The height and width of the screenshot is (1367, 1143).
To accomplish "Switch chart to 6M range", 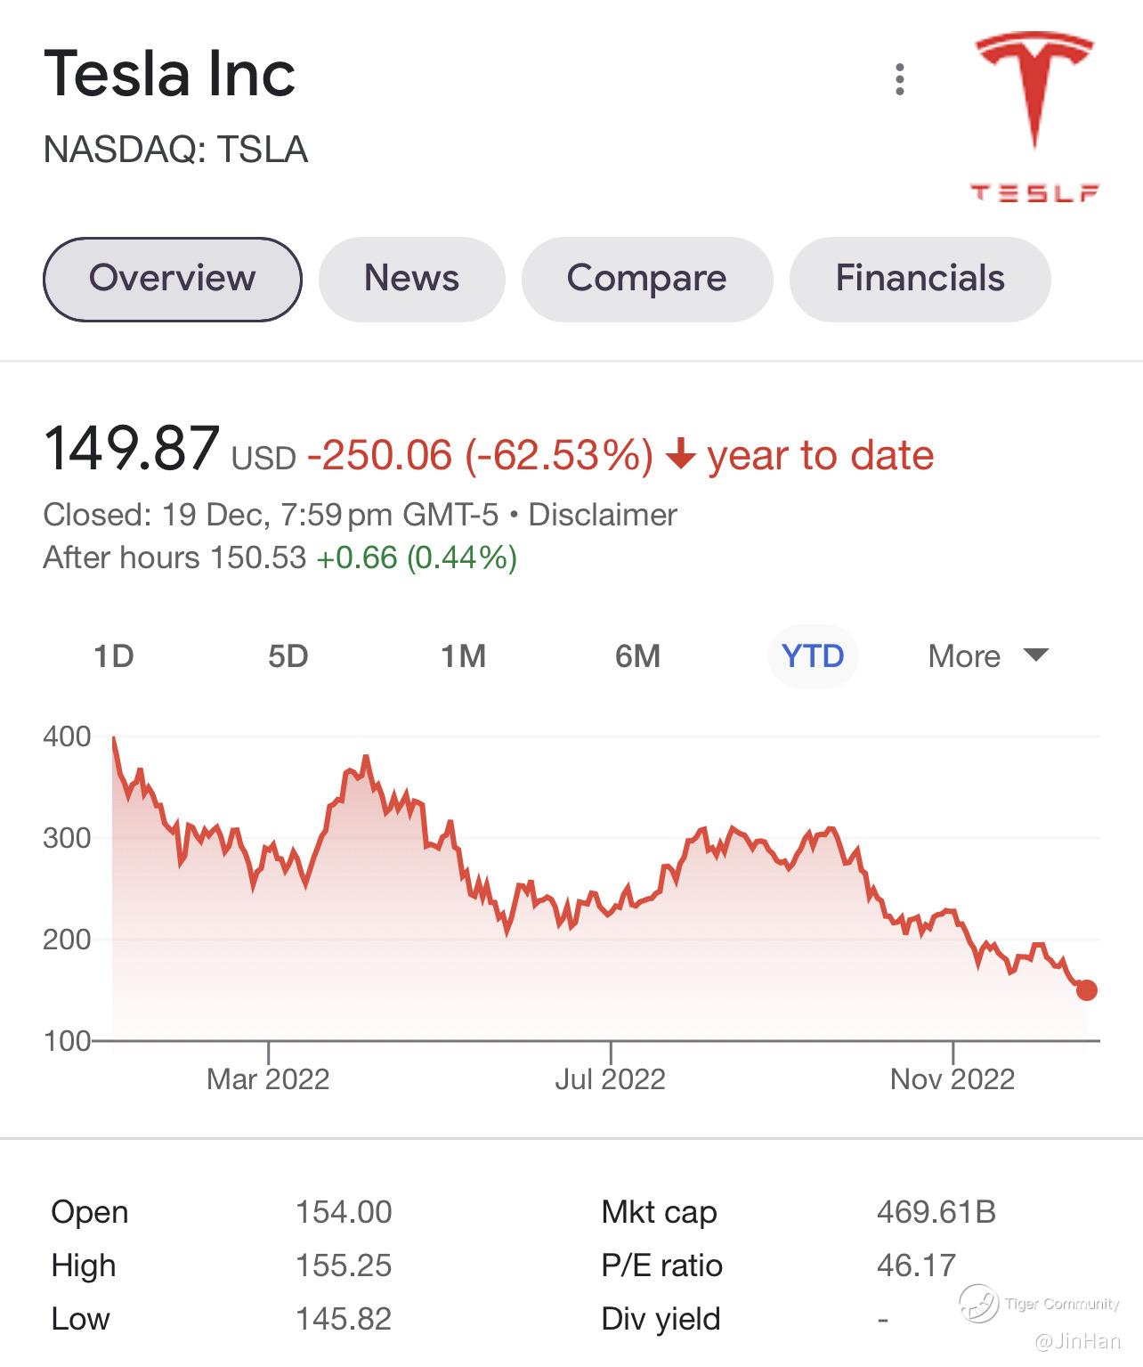I will point(637,656).
